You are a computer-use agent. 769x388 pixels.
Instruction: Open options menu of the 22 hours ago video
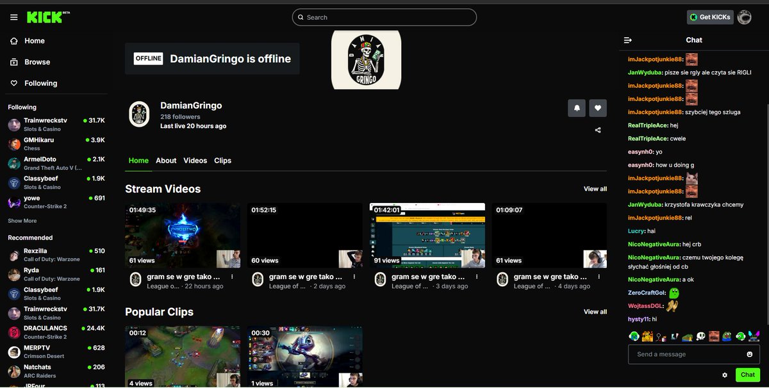point(232,277)
